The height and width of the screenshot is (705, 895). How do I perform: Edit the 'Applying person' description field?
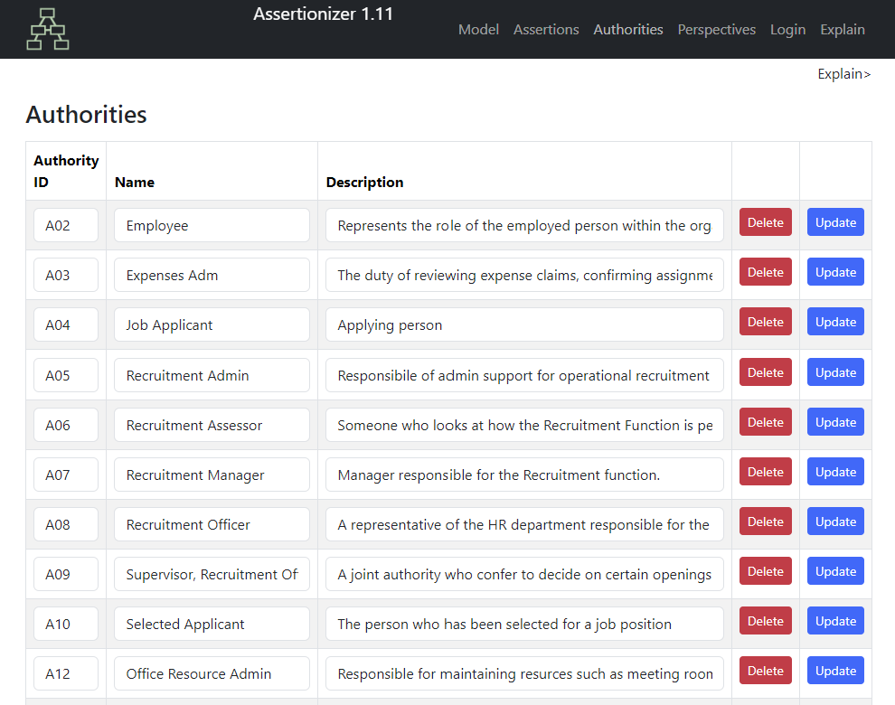[x=524, y=324]
